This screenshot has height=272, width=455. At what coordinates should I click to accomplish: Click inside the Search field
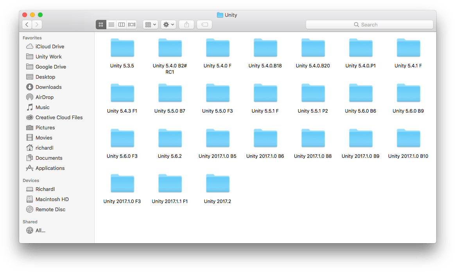pyautogui.click(x=369, y=24)
